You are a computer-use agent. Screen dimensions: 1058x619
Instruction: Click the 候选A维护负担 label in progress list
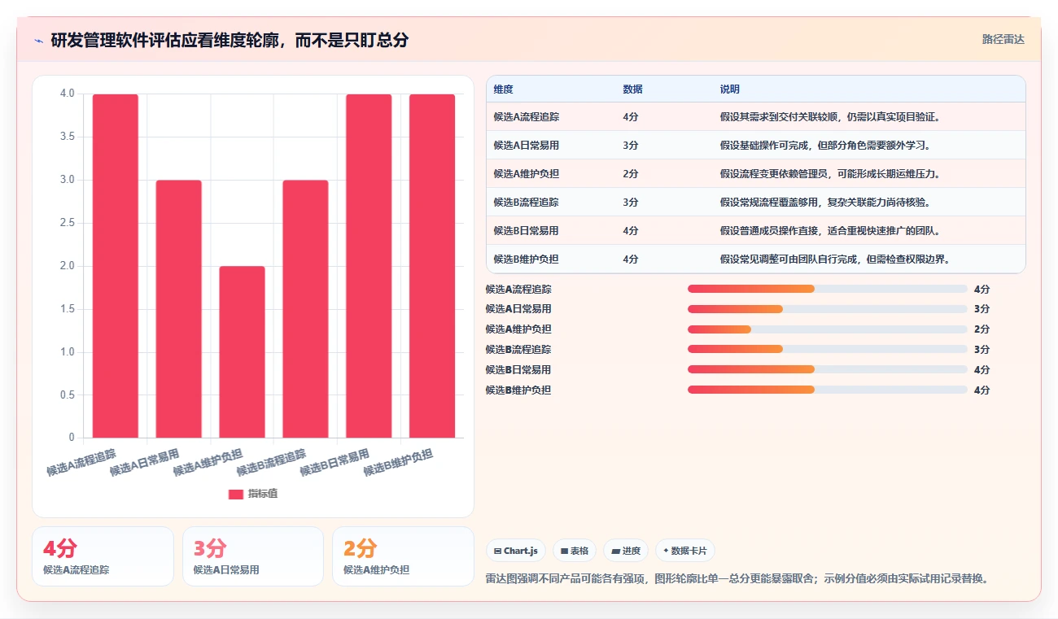coord(518,329)
